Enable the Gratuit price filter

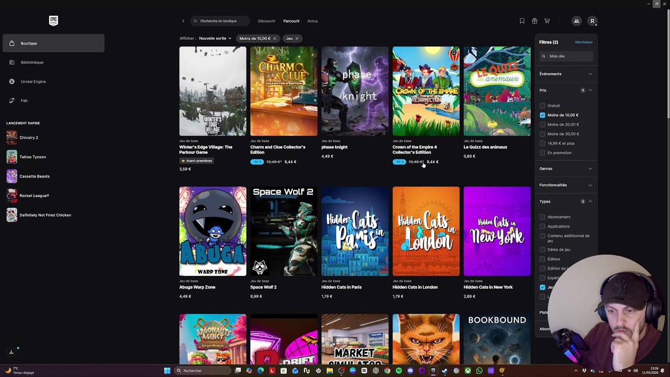click(542, 106)
